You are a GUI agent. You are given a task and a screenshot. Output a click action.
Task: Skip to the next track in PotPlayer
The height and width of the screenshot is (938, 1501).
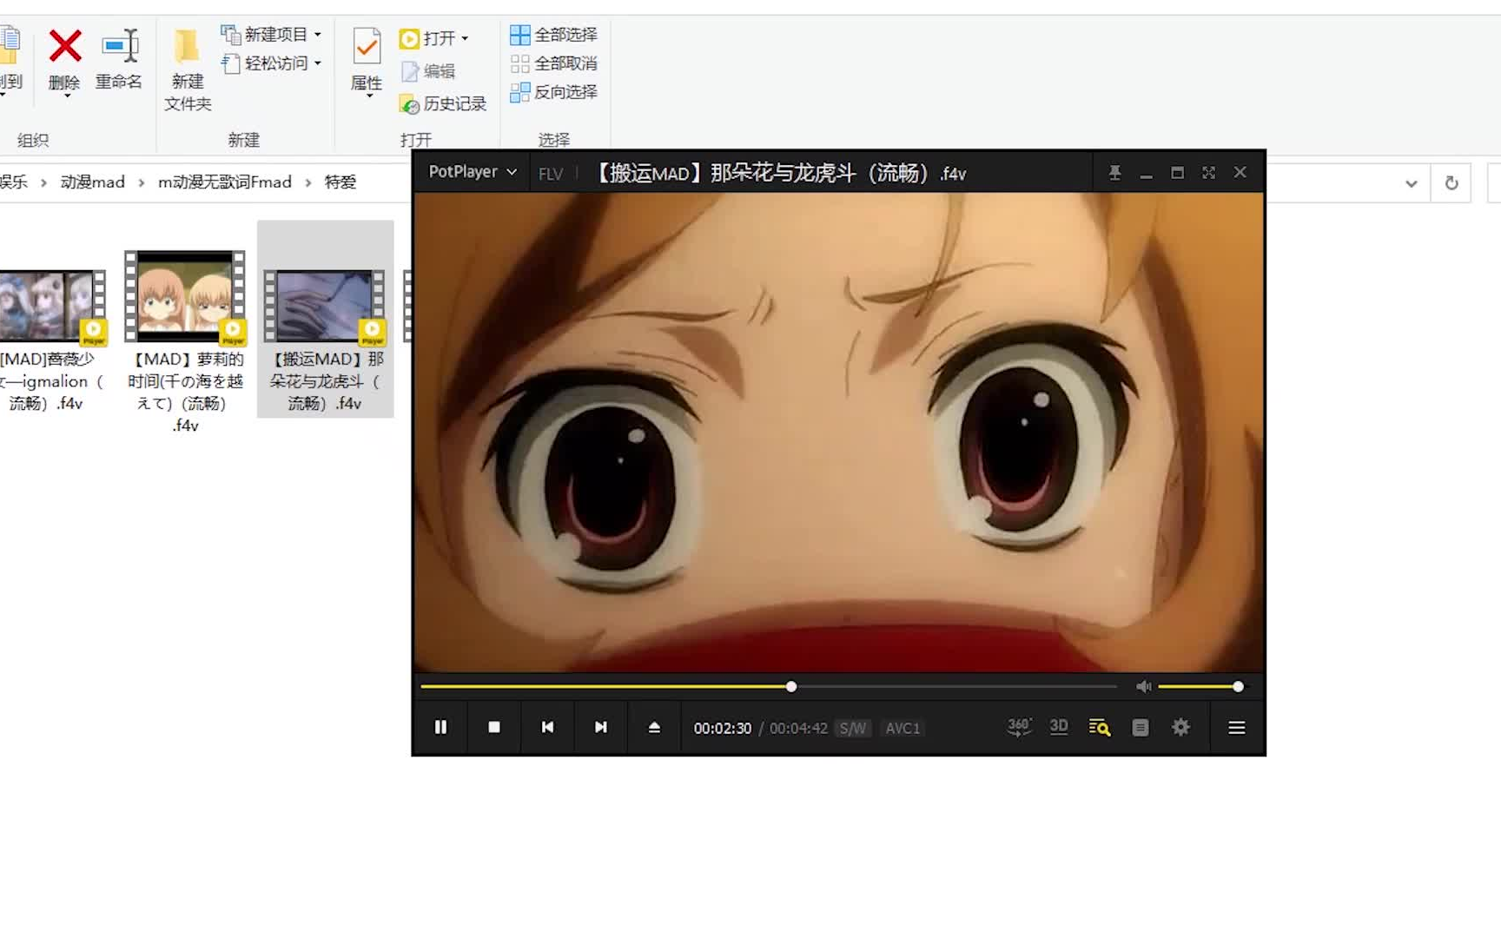600,728
